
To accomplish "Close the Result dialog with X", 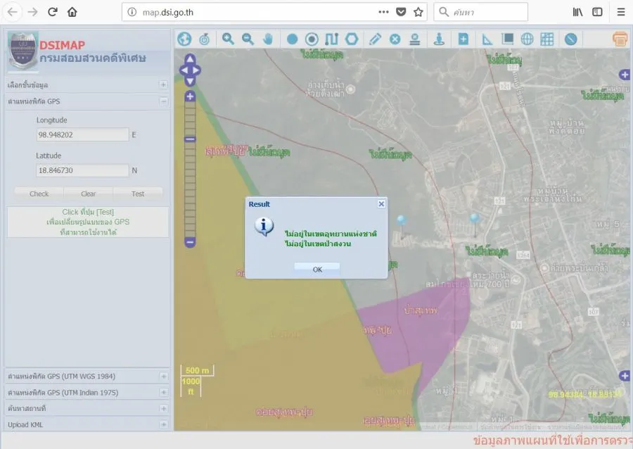I will pyautogui.click(x=381, y=204).
